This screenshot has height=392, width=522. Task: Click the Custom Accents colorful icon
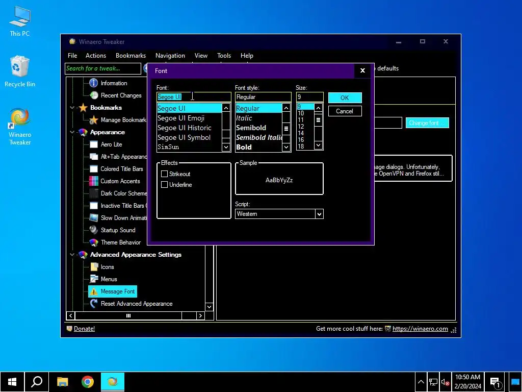coord(94,181)
